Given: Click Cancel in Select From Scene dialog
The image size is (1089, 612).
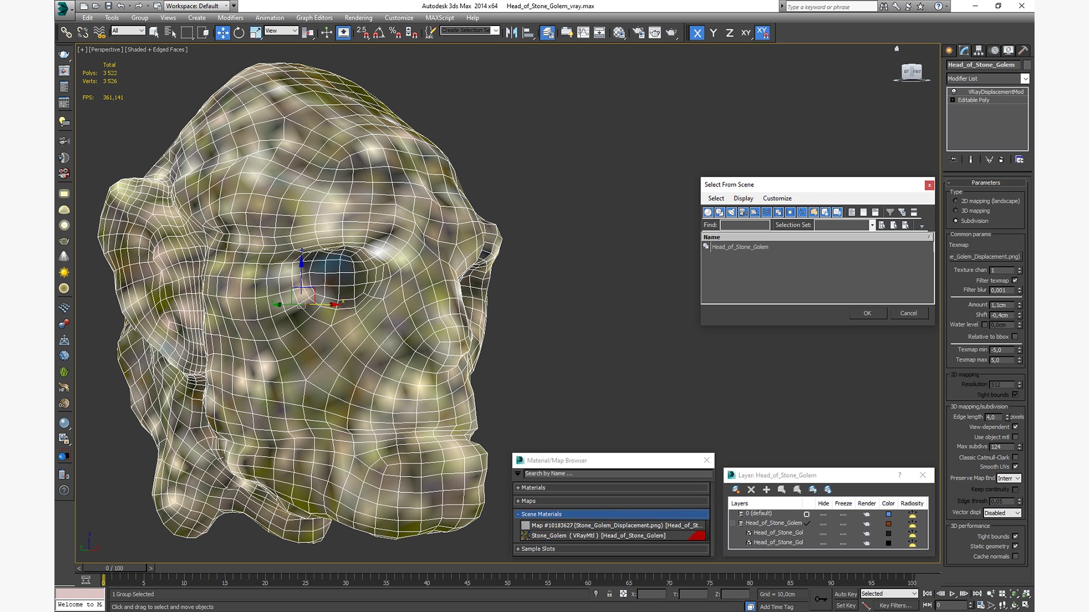Looking at the screenshot, I should point(909,313).
